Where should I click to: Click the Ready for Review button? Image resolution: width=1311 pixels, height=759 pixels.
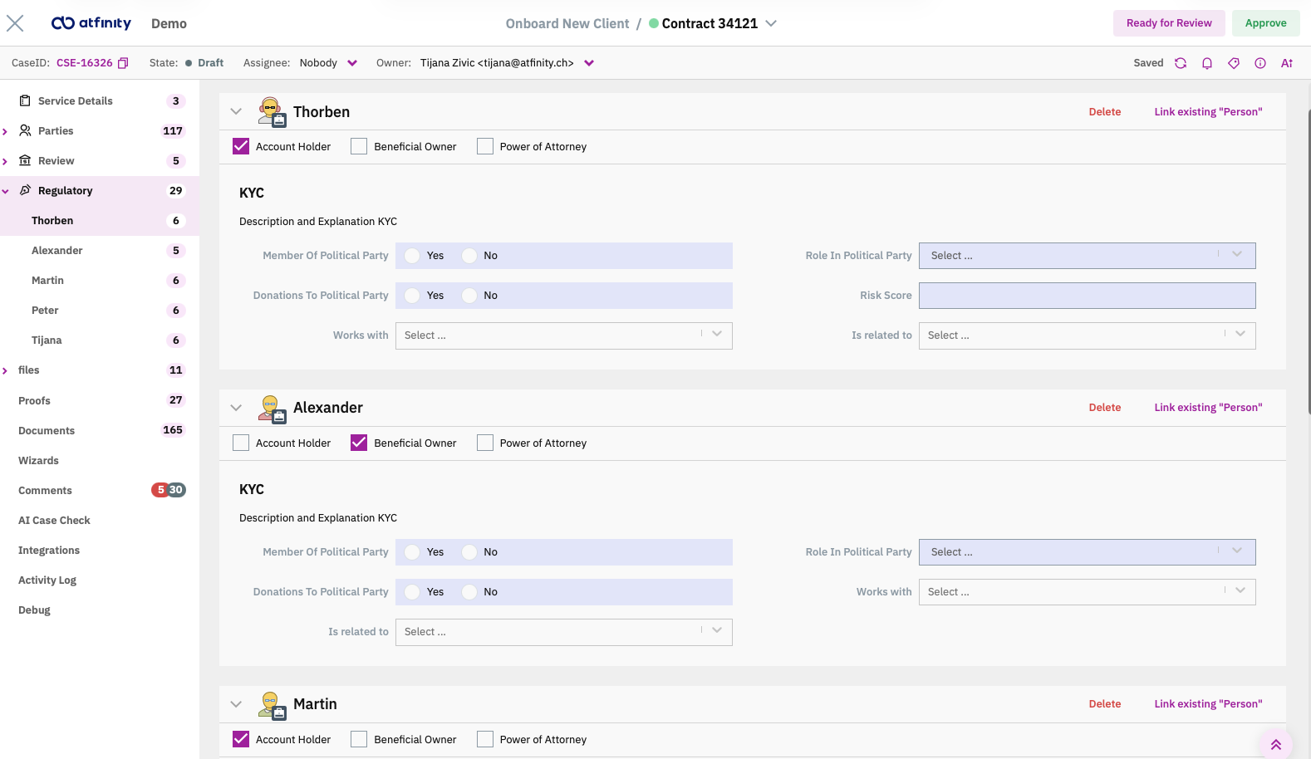[1169, 23]
